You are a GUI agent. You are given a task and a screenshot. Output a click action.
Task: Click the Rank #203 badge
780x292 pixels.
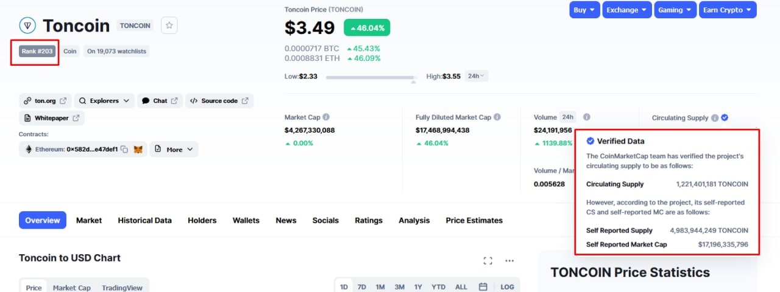[x=38, y=51]
